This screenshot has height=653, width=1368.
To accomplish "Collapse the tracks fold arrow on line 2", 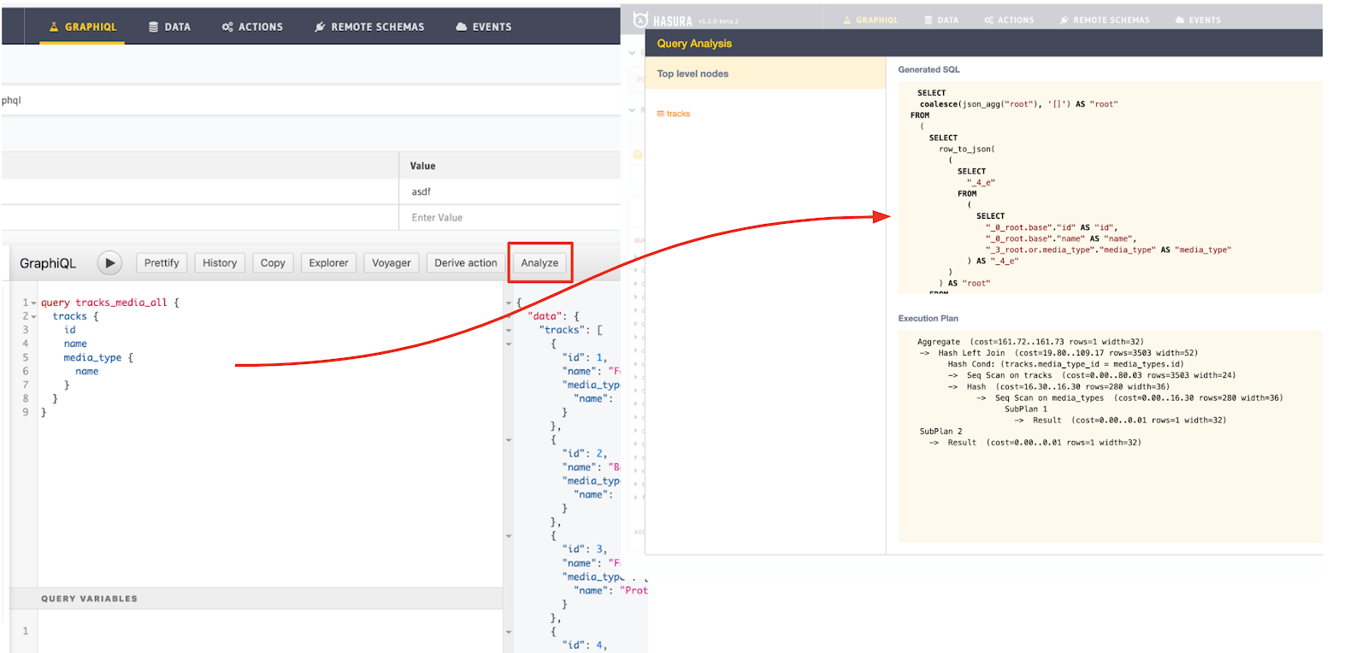I will pyautogui.click(x=34, y=316).
